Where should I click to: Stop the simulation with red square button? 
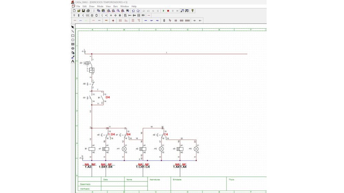click(168, 11)
